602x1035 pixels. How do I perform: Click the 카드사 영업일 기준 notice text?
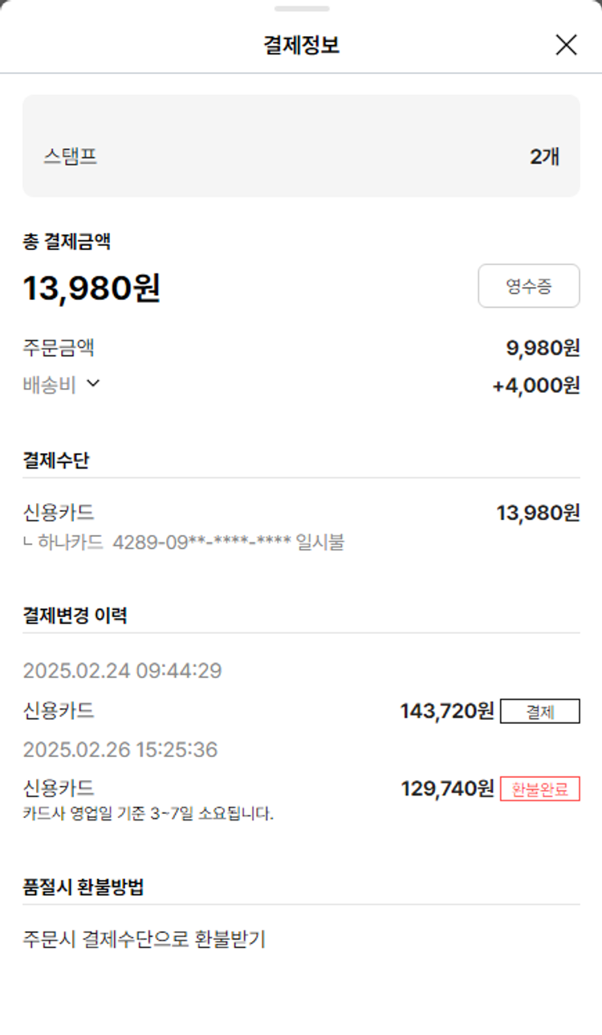148,814
